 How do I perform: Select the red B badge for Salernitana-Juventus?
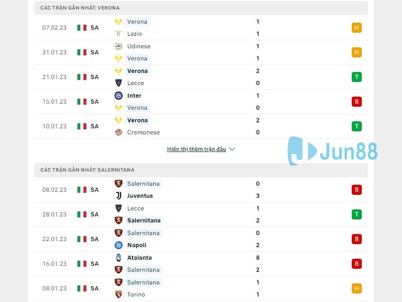[357, 190]
